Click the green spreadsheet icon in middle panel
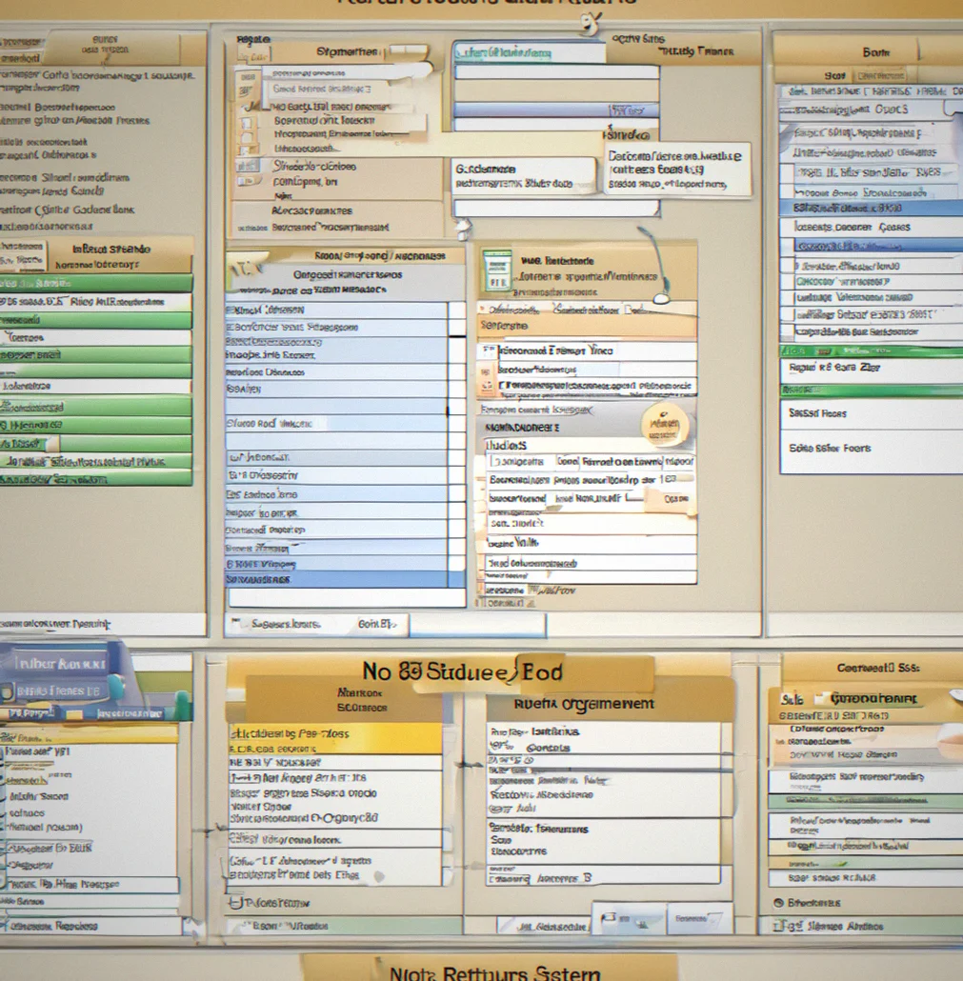 [x=497, y=270]
